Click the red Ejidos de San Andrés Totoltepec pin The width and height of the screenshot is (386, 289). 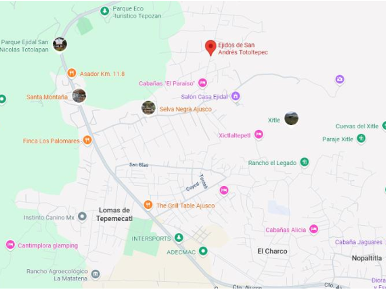click(x=210, y=48)
